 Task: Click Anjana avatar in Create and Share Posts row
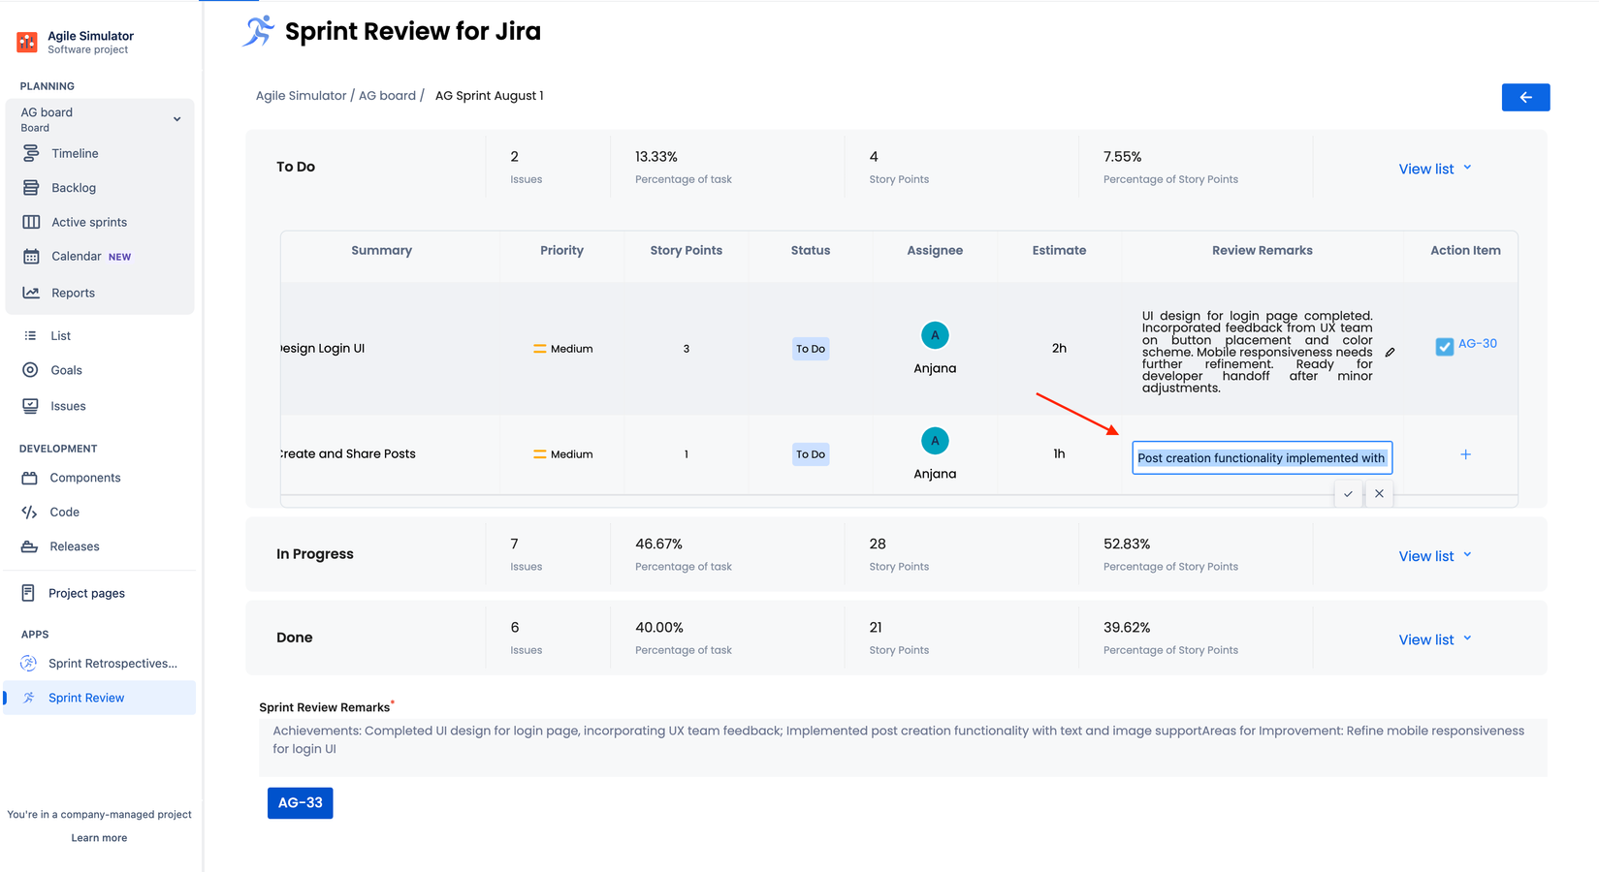click(935, 441)
